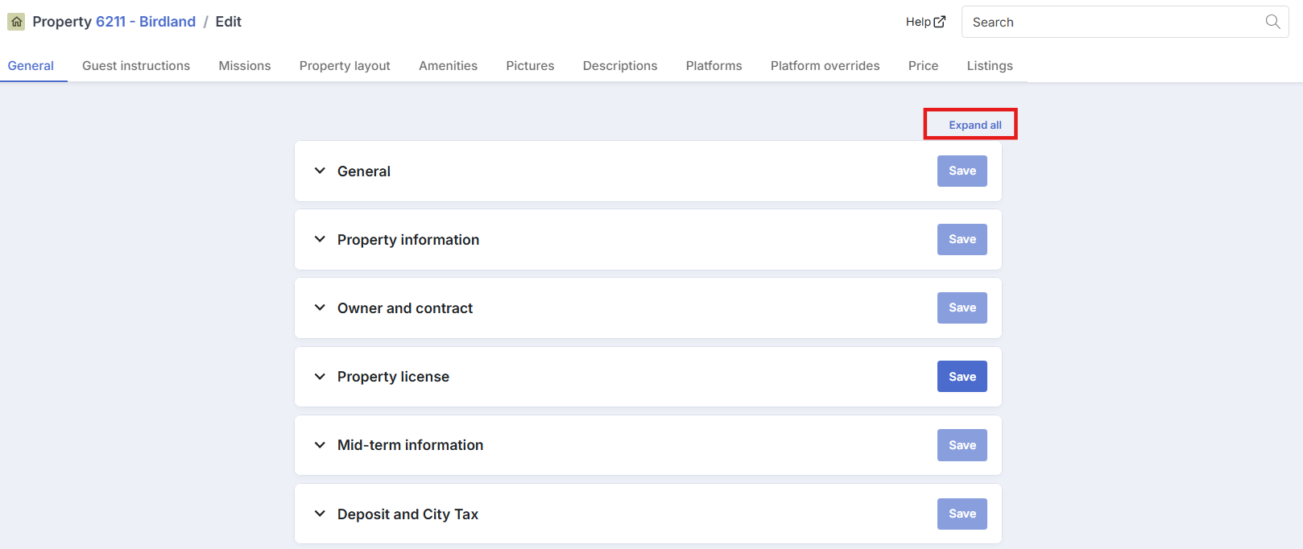Click the search magnifier icon
The width and height of the screenshot is (1303, 549).
(1272, 22)
